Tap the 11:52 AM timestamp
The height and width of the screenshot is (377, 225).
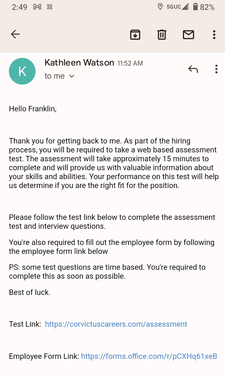[130, 63]
